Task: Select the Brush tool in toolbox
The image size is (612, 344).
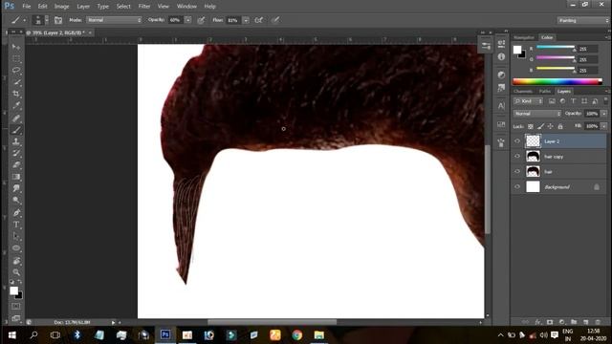Action: 16,130
